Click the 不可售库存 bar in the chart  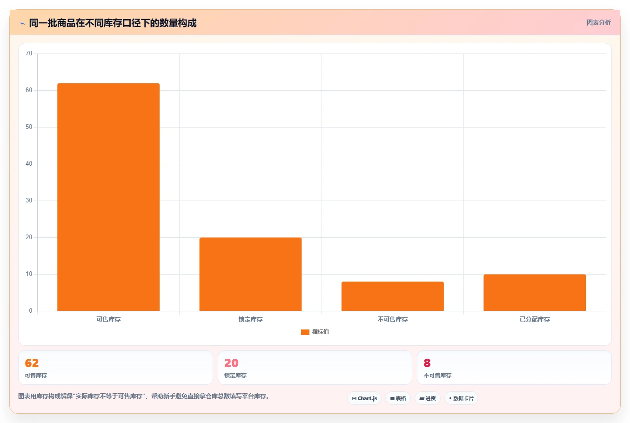pos(393,296)
